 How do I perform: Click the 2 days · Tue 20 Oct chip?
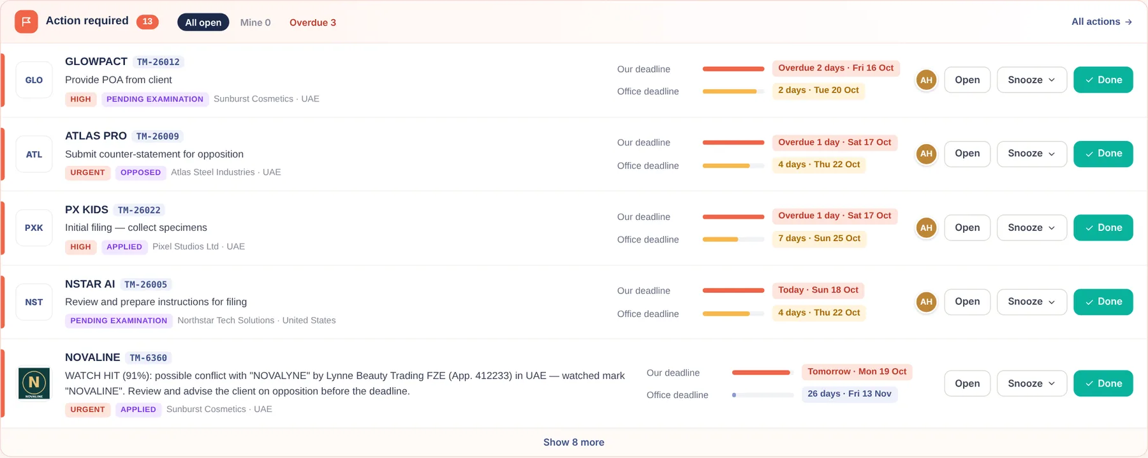[818, 91]
